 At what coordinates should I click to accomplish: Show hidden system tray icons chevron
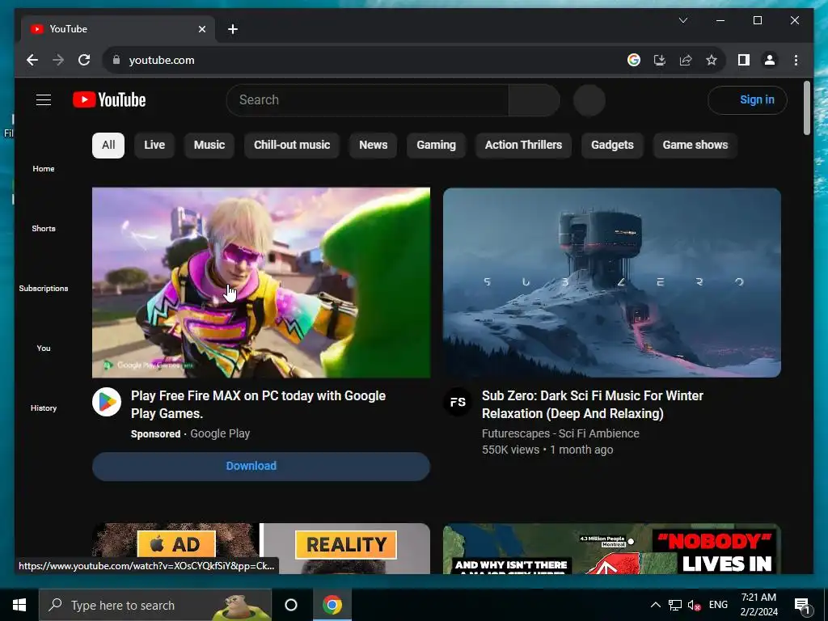coord(655,605)
